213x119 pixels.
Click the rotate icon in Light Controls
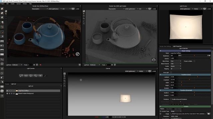(36, 76)
